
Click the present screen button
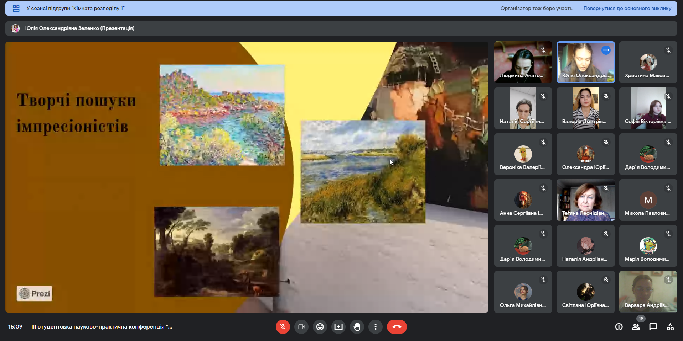click(338, 327)
